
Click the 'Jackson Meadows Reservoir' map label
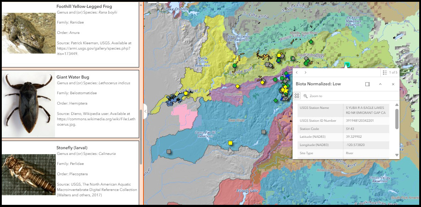[353, 21]
